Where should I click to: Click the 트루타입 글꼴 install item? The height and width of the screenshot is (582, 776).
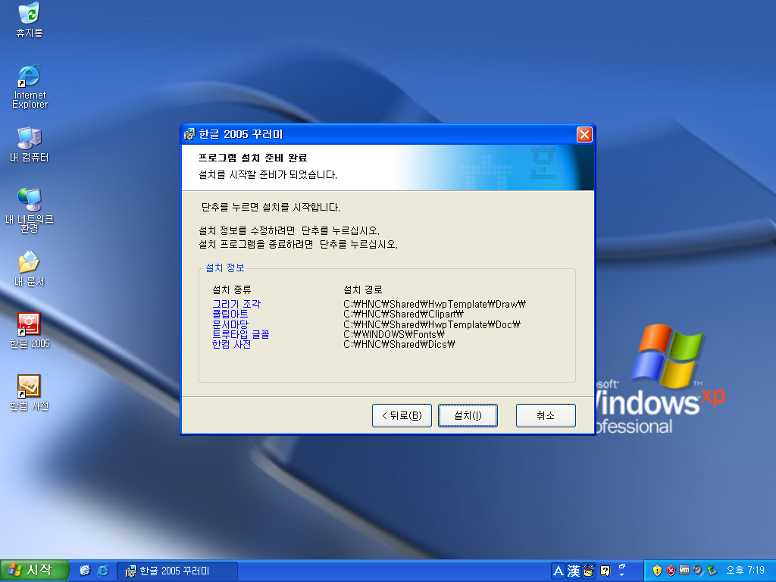coord(240,334)
